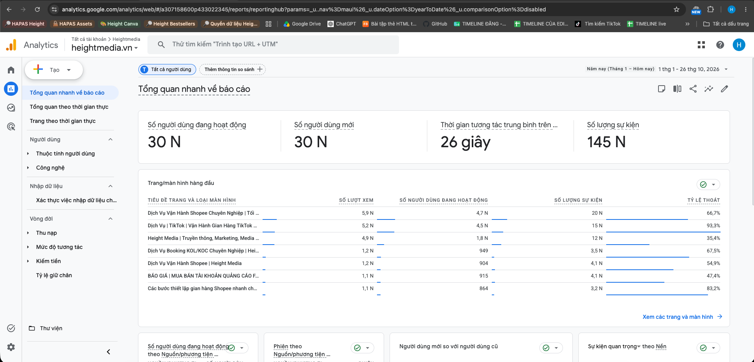Open the account avatar H in Analytics header
Viewport: 754px width, 362px height.
(739, 45)
